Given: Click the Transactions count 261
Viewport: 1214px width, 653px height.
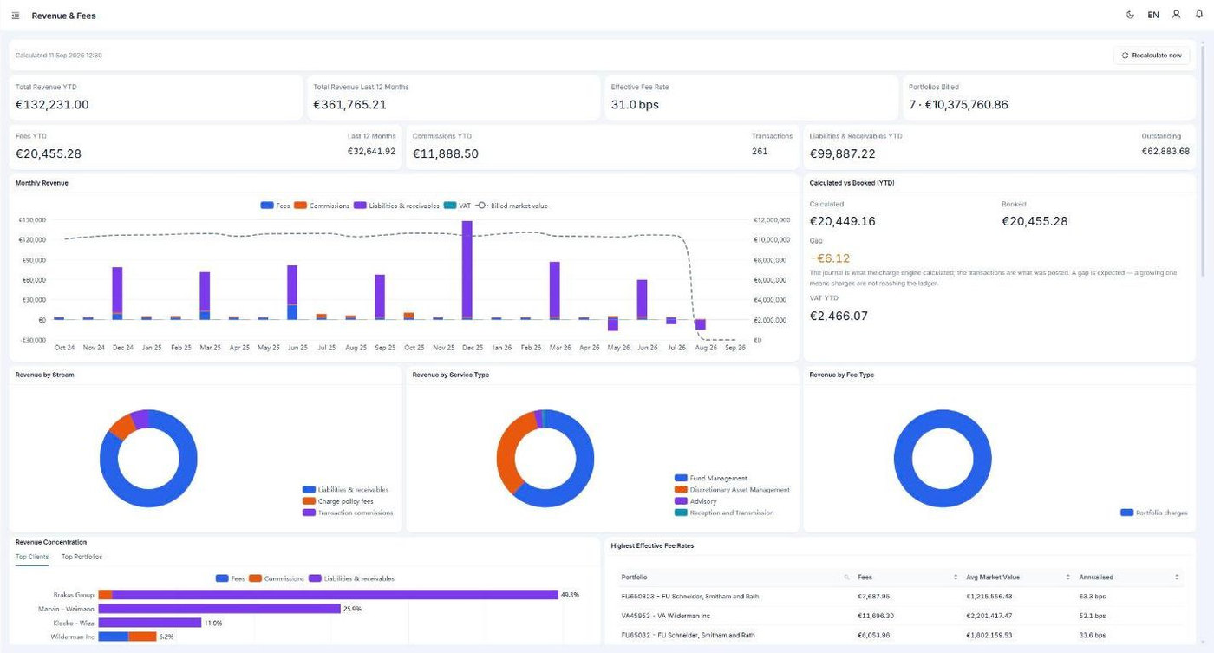Looking at the screenshot, I should point(759,151).
